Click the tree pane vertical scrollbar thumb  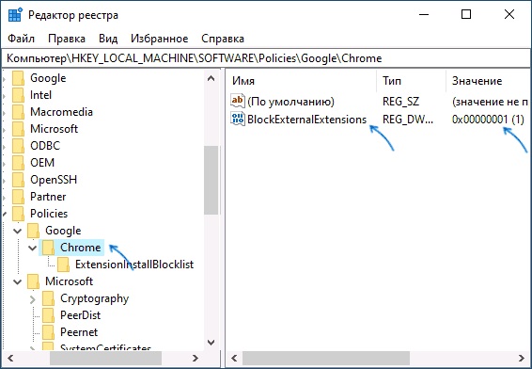211,180
